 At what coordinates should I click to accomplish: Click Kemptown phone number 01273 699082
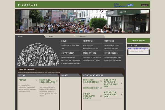[89, 53]
